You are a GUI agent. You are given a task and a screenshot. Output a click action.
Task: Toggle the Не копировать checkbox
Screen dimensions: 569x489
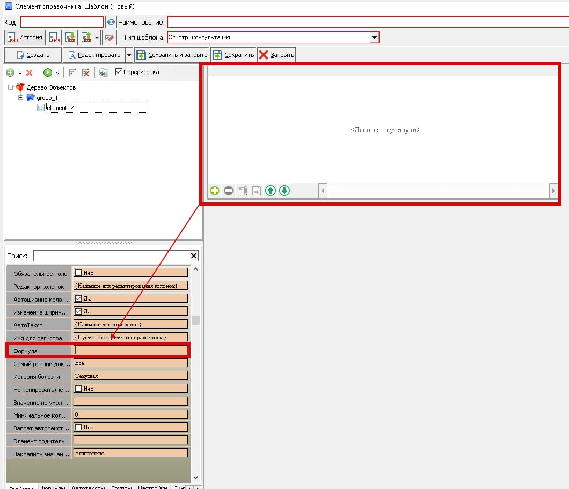point(78,389)
